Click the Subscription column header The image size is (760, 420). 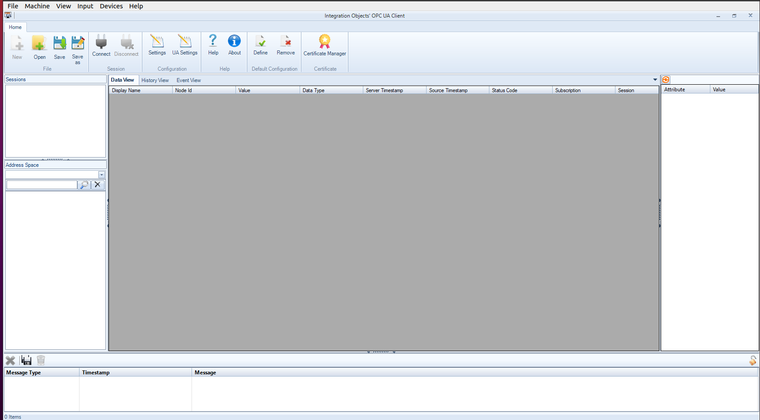(x=583, y=90)
